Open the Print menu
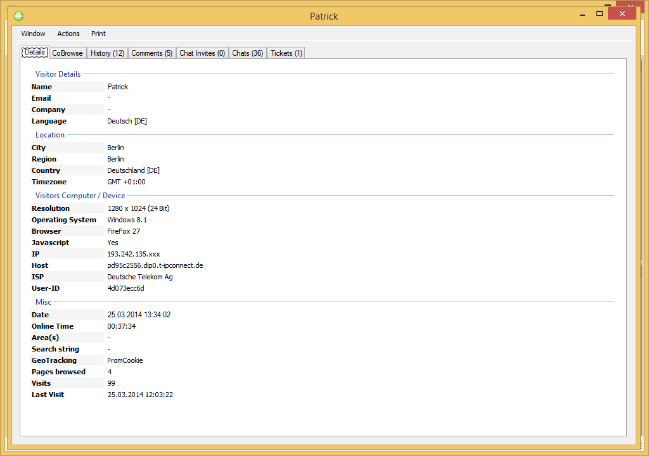The height and width of the screenshot is (456, 649). click(x=98, y=34)
